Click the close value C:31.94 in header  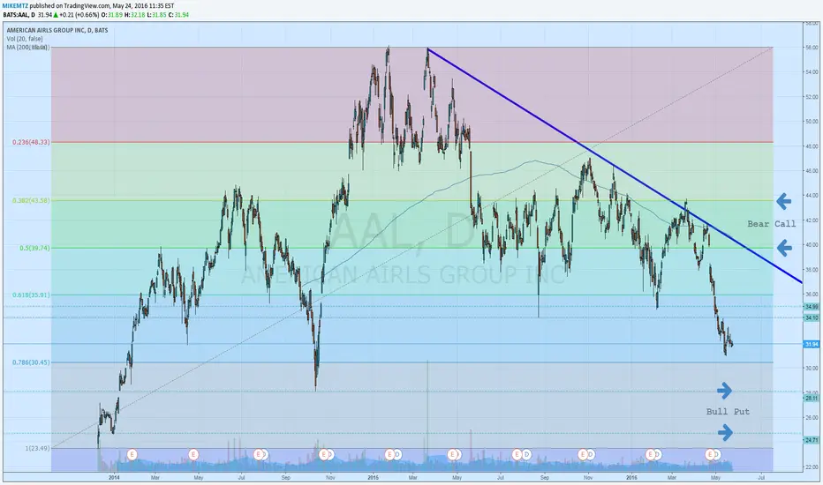pos(177,15)
